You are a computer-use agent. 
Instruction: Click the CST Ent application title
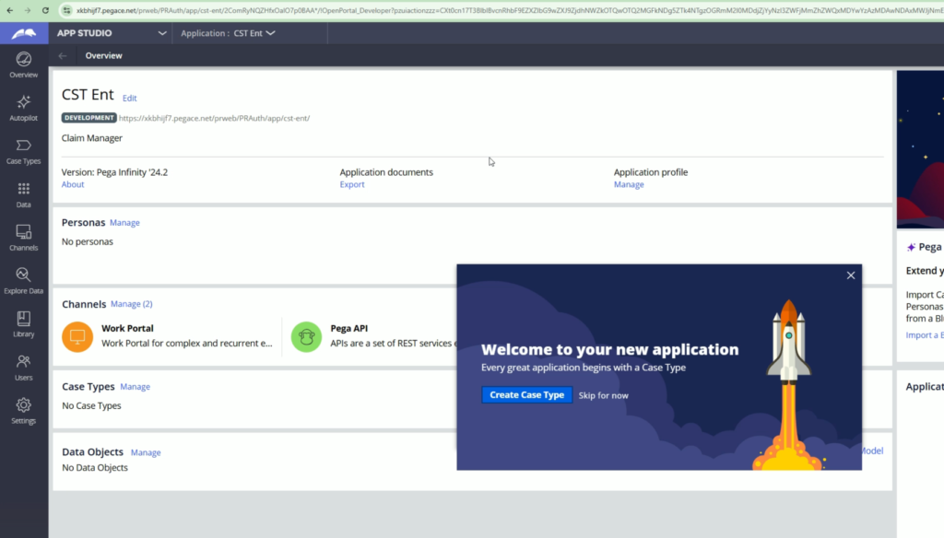tap(88, 95)
